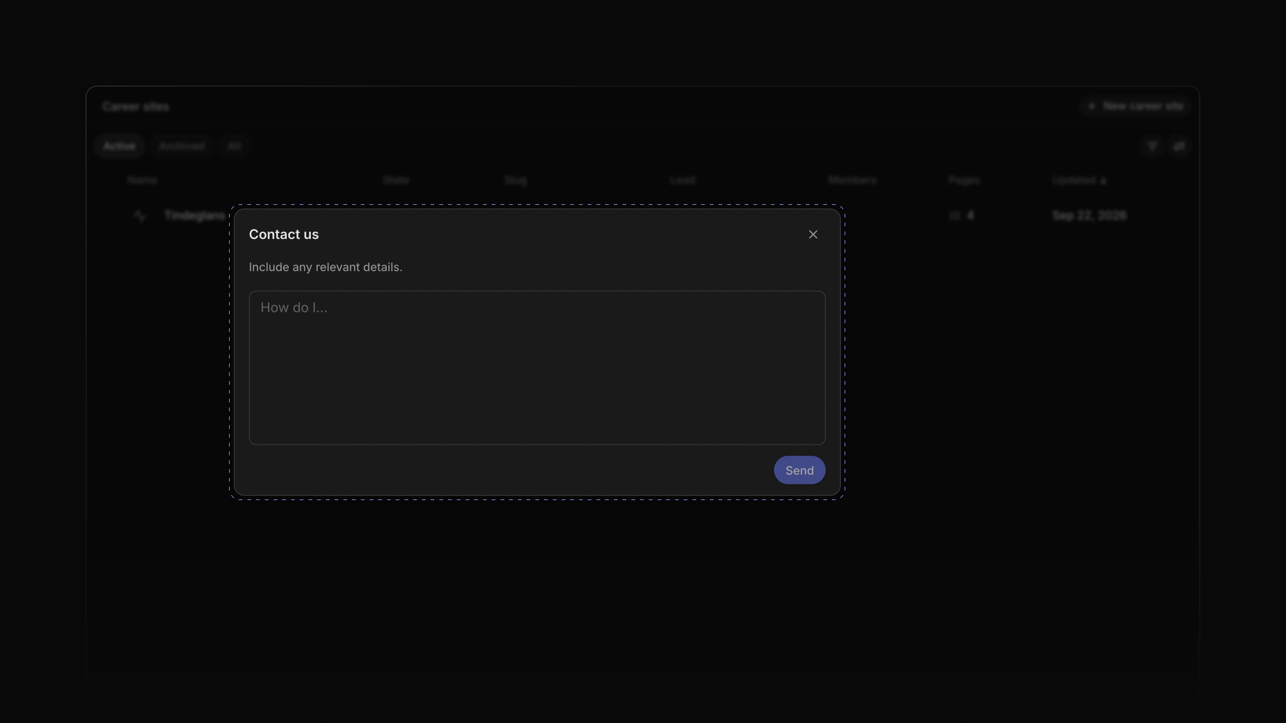Close the Contact us dialog
The height and width of the screenshot is (723, 1286).
click(x=813, y=235)
